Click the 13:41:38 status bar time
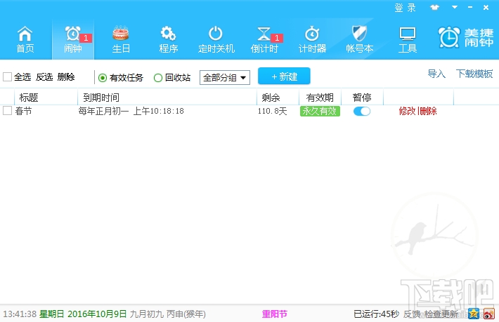Image resolution: width=499 pixels, height=322 pixels. 20,314
